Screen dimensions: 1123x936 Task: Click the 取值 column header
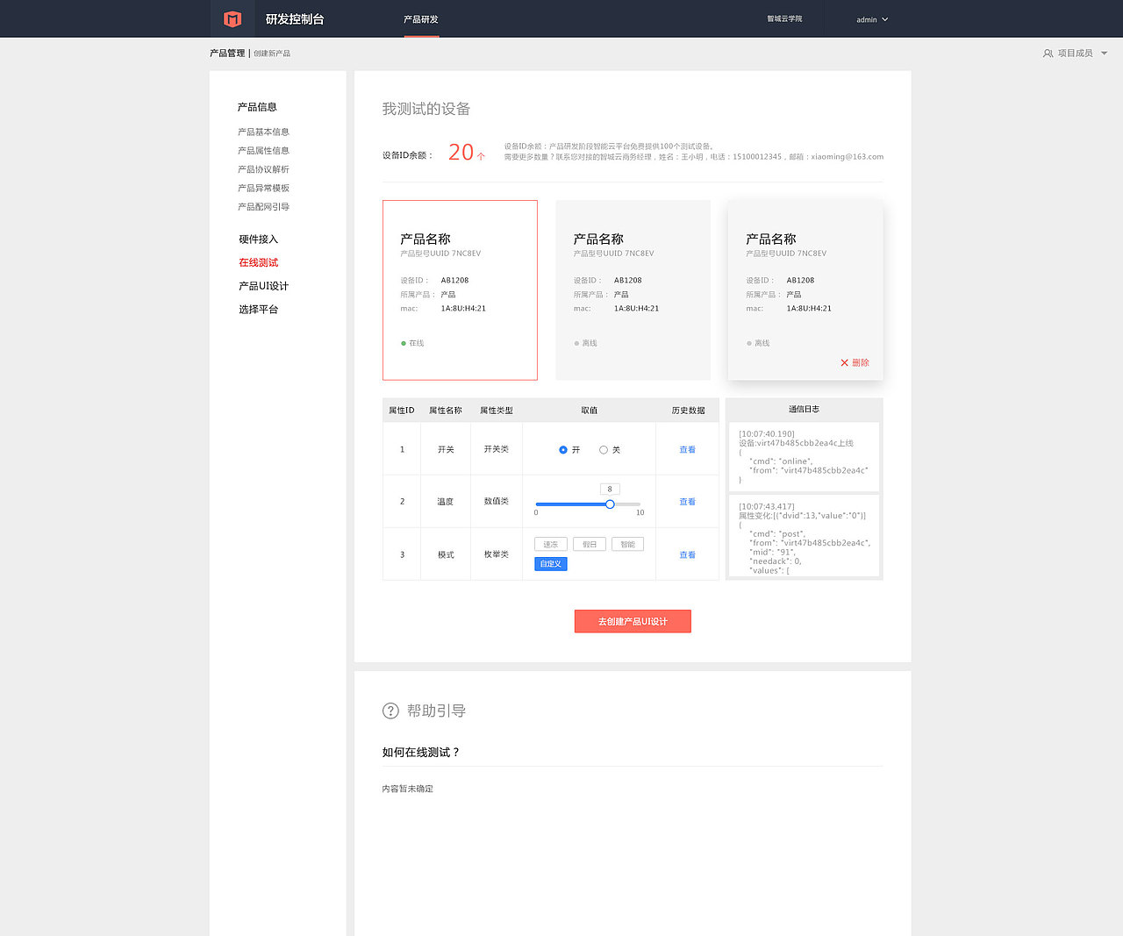pos(590,411)
